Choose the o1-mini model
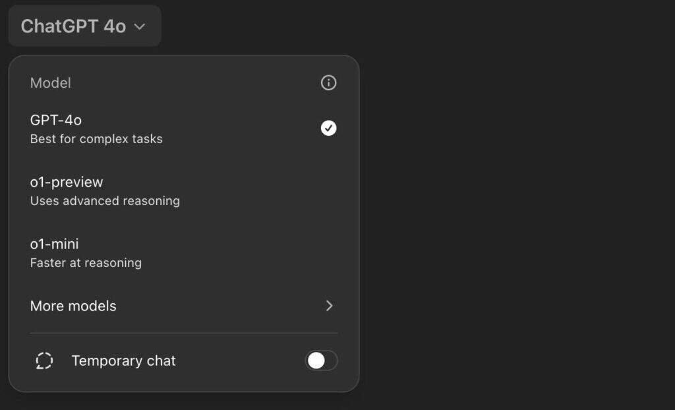675x410 pixels. click(55, 244)
